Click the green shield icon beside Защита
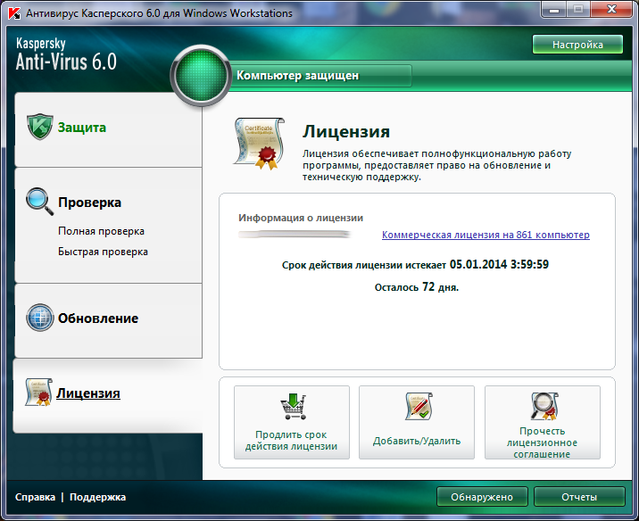Viewport: 639px width, 521px height. [39, 127]
